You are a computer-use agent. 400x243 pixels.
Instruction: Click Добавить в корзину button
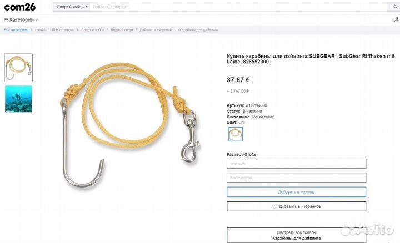[x=296, y=192]
